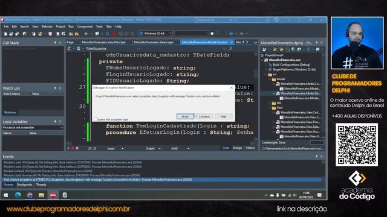The height and width of the screenshot is (217, 387).
Task: Select the First chance exception event row
Action: click(161, 180)
